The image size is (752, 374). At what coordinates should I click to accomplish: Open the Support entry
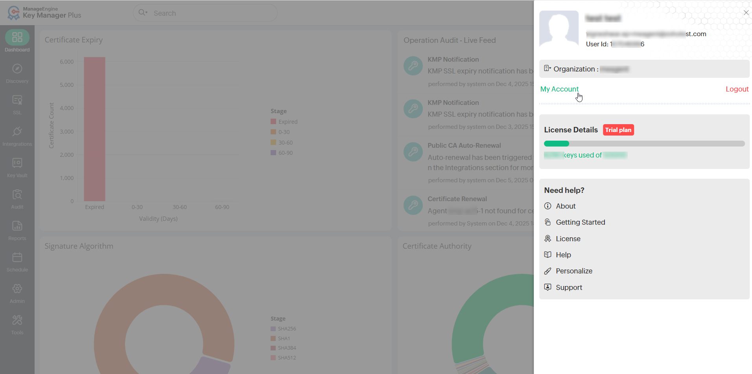point(569,288)
